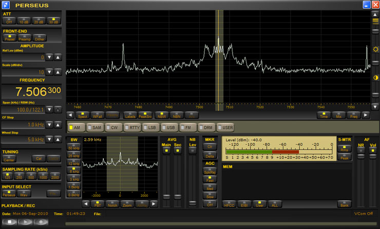Click the S-meter level display
The image size is (380, 229).
pos(279,148)
